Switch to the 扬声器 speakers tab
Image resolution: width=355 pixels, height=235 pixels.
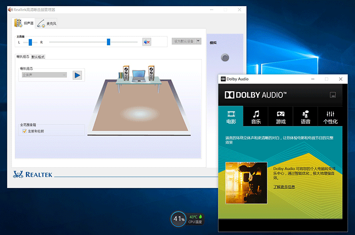point(24,23)
